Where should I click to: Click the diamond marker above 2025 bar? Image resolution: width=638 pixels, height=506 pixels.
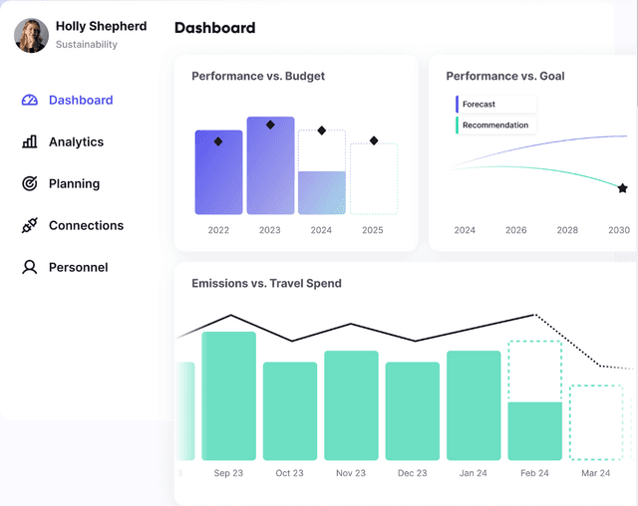(x=374, y=140)
